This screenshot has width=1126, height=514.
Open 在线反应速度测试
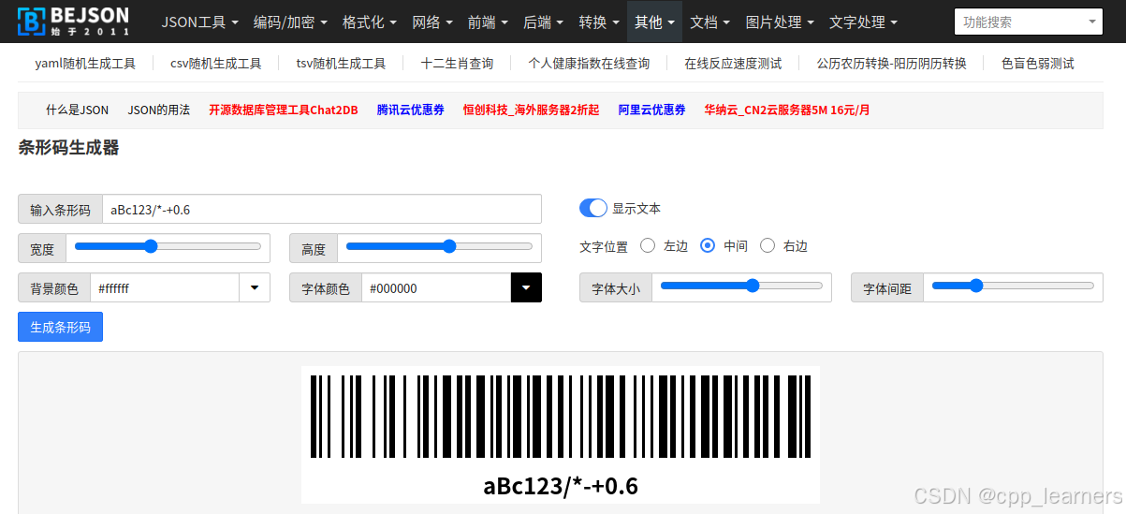click(x=733, y=64)
